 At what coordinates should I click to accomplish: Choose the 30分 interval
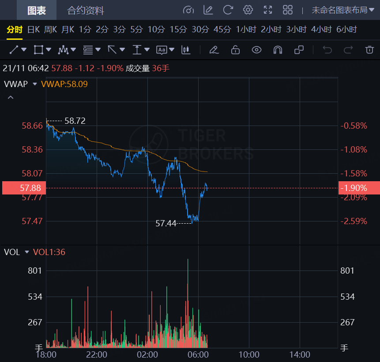tap(200, 30)
